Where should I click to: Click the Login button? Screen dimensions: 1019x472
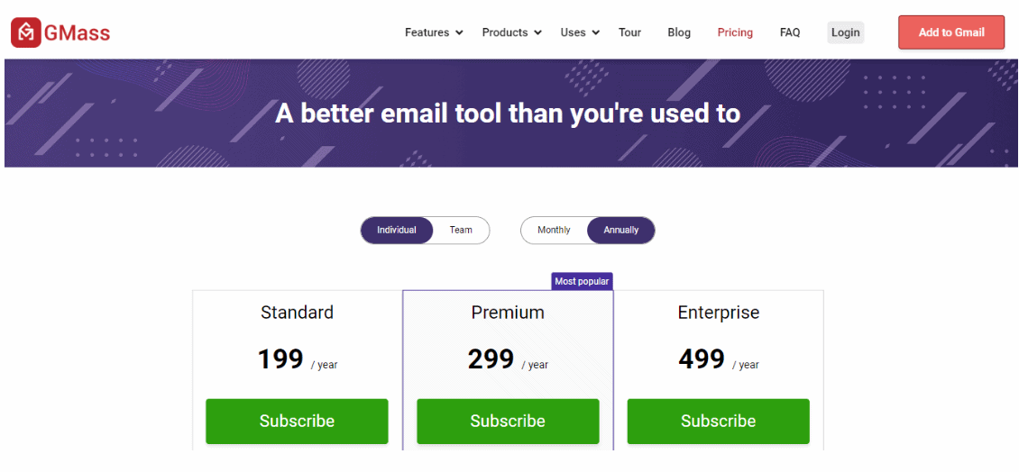coord(846,32)
